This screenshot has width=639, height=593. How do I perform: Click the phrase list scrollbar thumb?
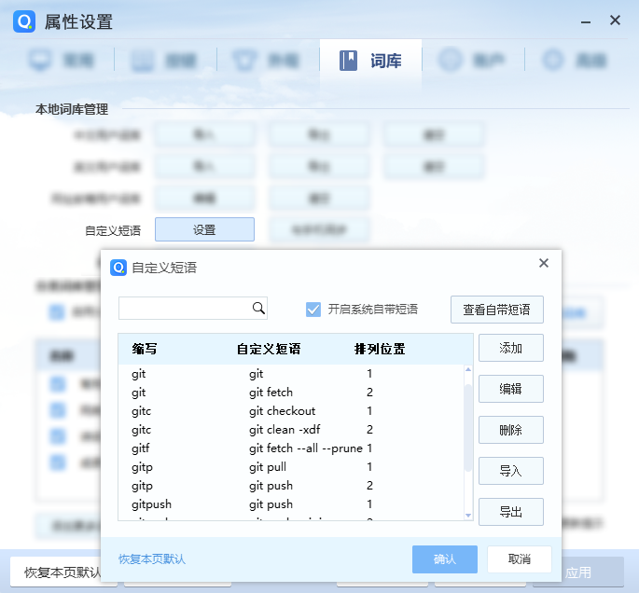tap(468, 428)
